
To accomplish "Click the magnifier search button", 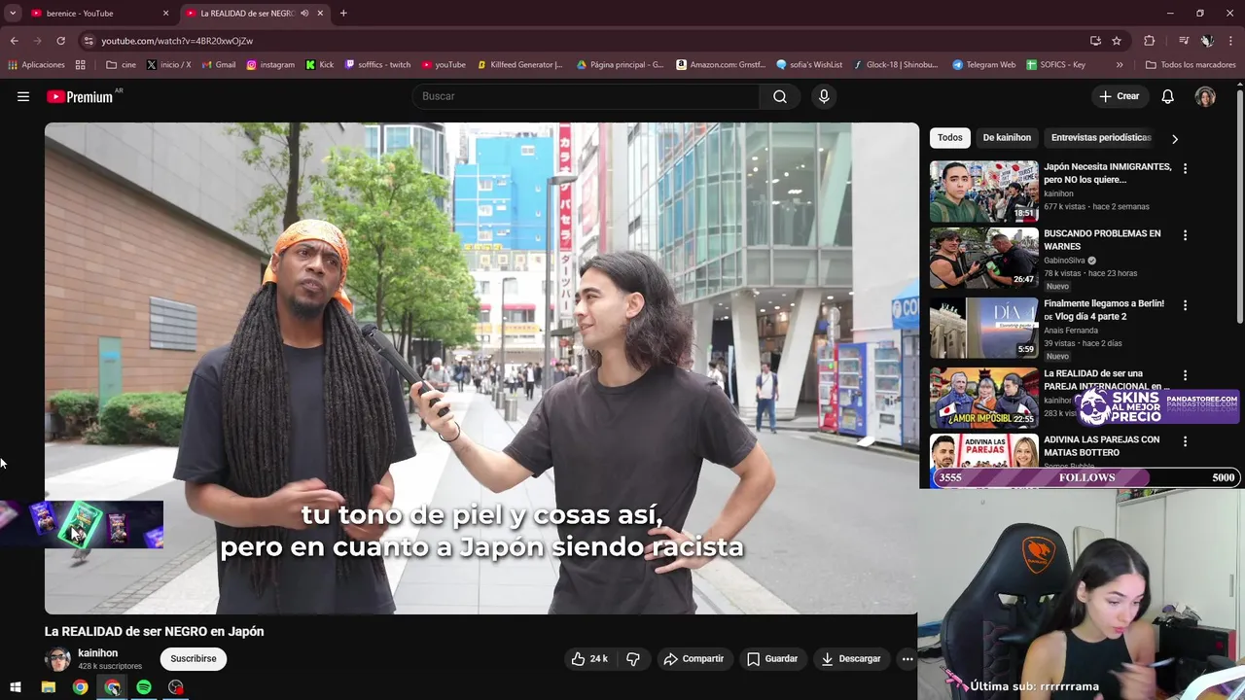I will (780, 96).
